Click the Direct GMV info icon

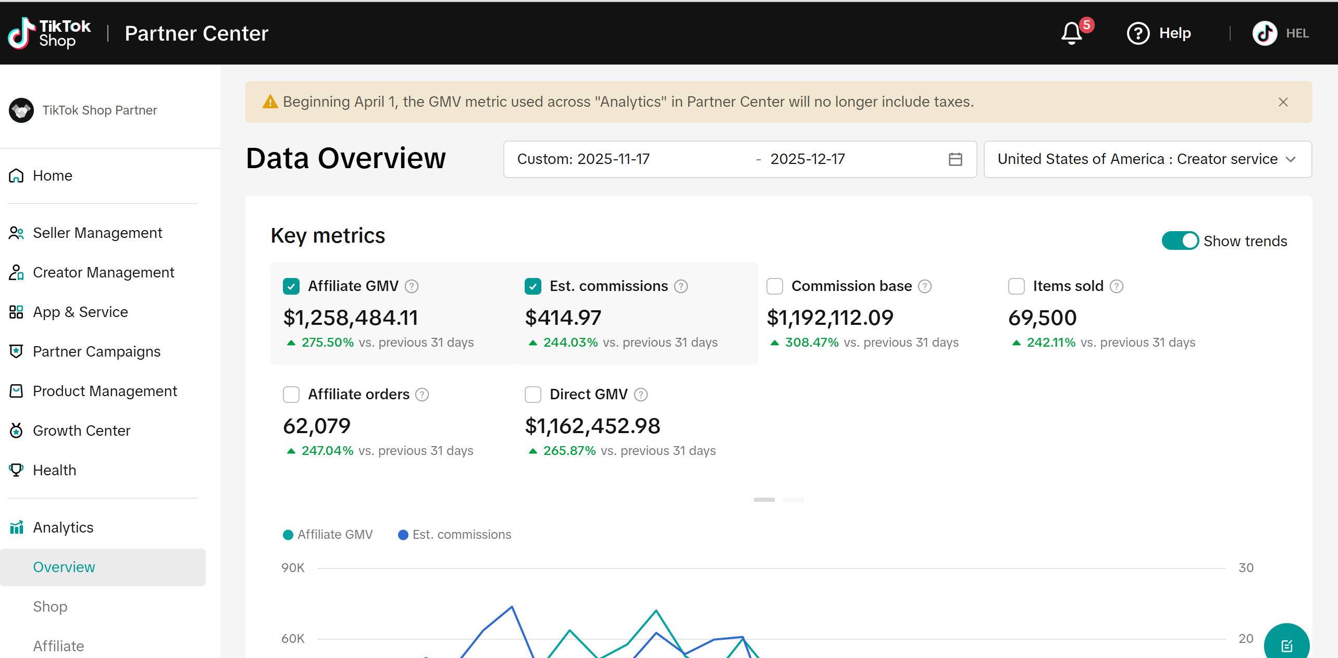641,395
